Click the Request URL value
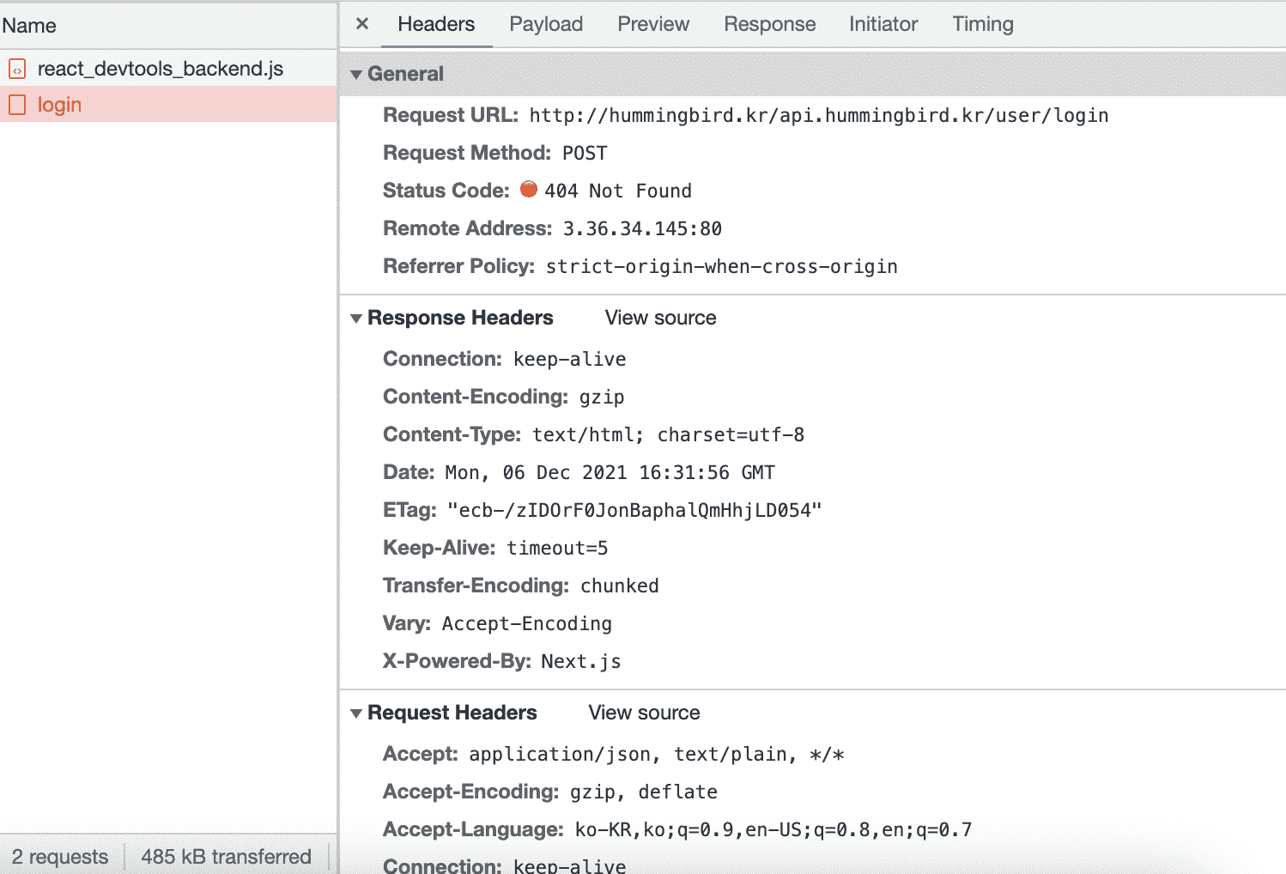The height and width of the screenshot is (874, 1286). tap(818, 115)
